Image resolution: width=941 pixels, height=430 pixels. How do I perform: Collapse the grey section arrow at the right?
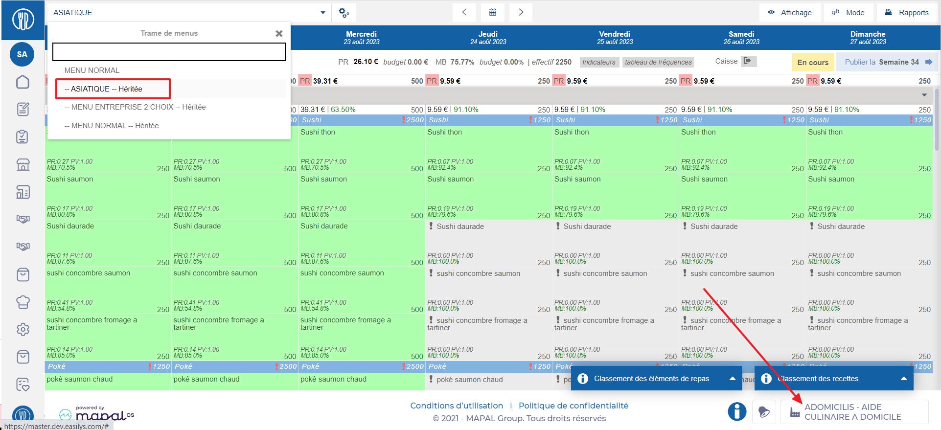click(924, 95)
